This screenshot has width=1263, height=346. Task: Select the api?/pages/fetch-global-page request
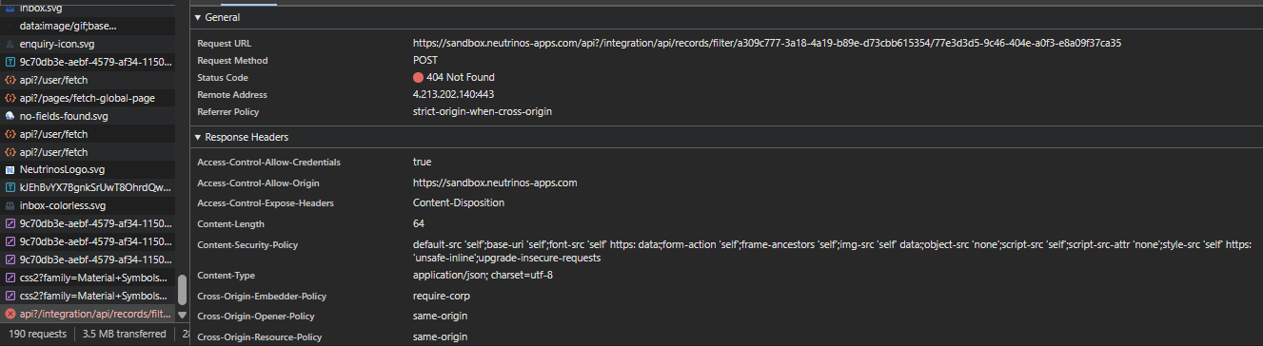pos(88,98)
